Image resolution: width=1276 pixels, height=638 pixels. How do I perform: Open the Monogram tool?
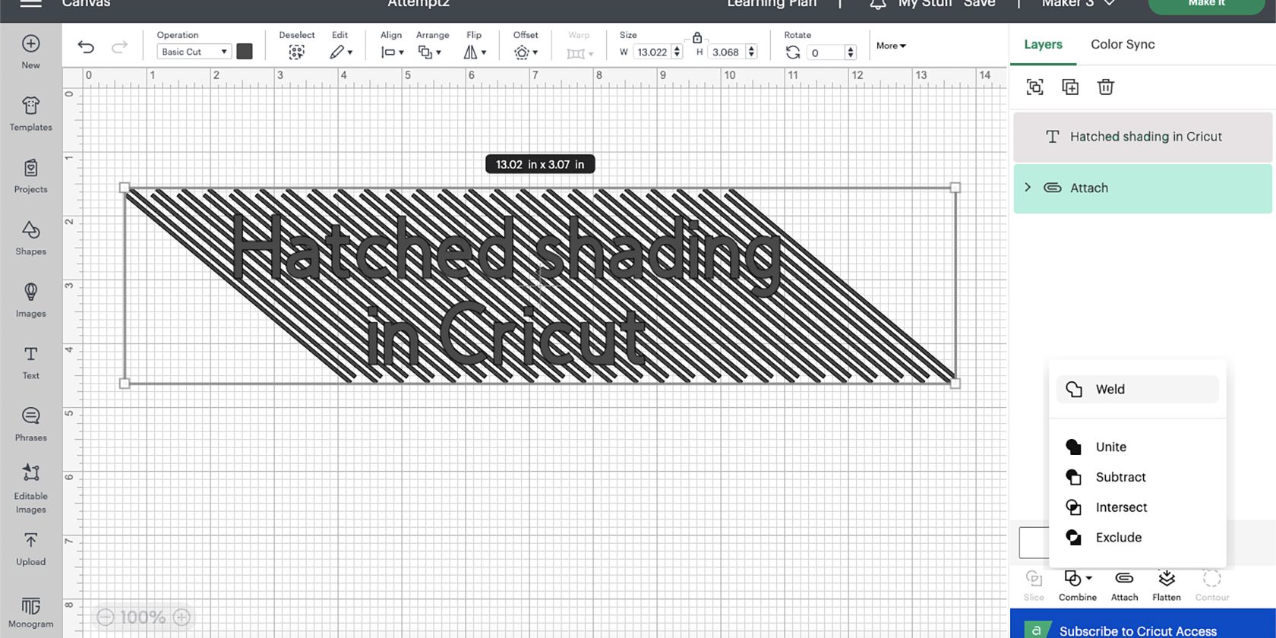[x=30, y=612]
